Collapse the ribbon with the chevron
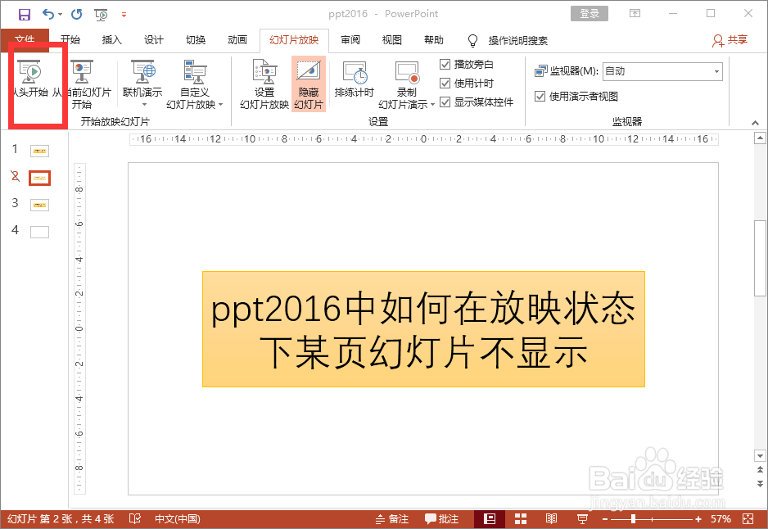Screen dimensions: 768x529 tap(755, 123)
